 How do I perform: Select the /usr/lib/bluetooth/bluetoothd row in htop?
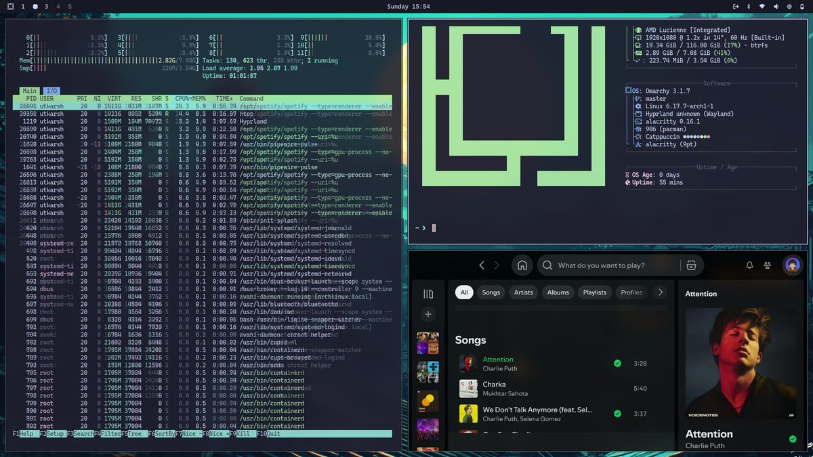pos(202,304)
